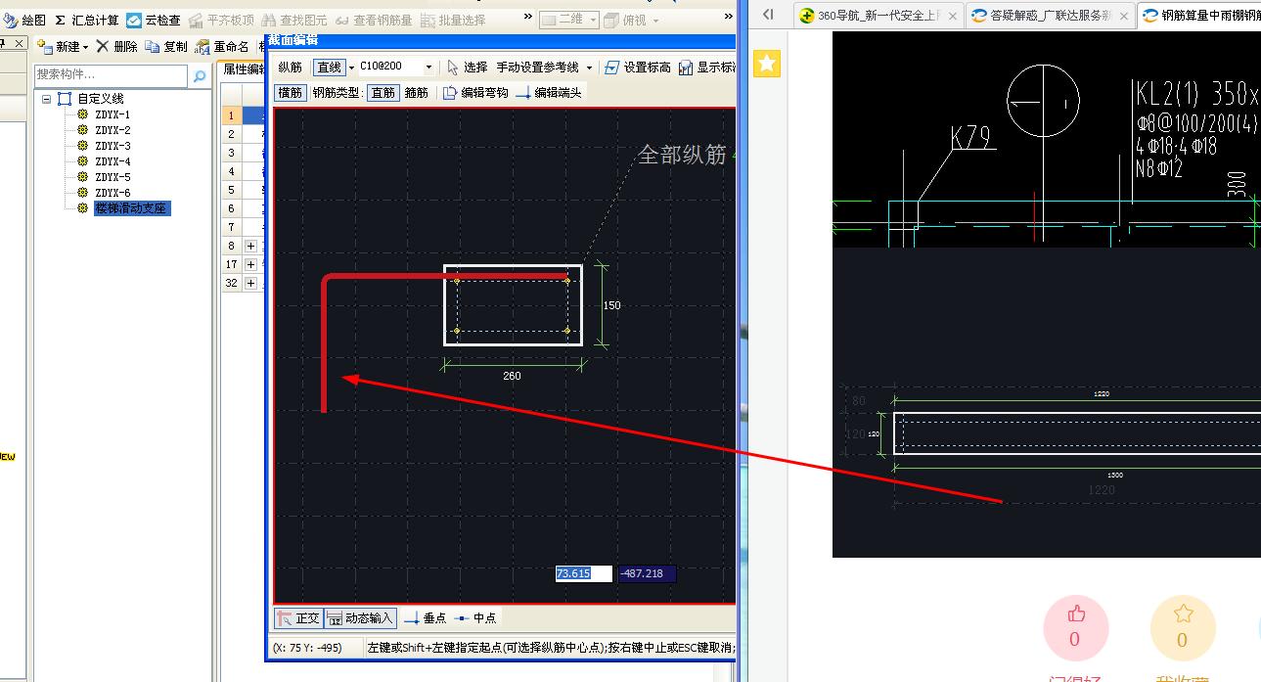Click the thumbs-up like button
Screen dimensions: 1261x682
(x=1076, y=626)
